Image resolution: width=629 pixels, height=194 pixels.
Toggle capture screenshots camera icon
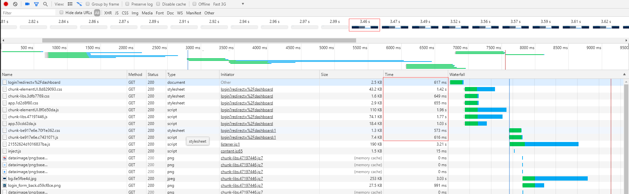pyautogui.click(x=27, y=4)
